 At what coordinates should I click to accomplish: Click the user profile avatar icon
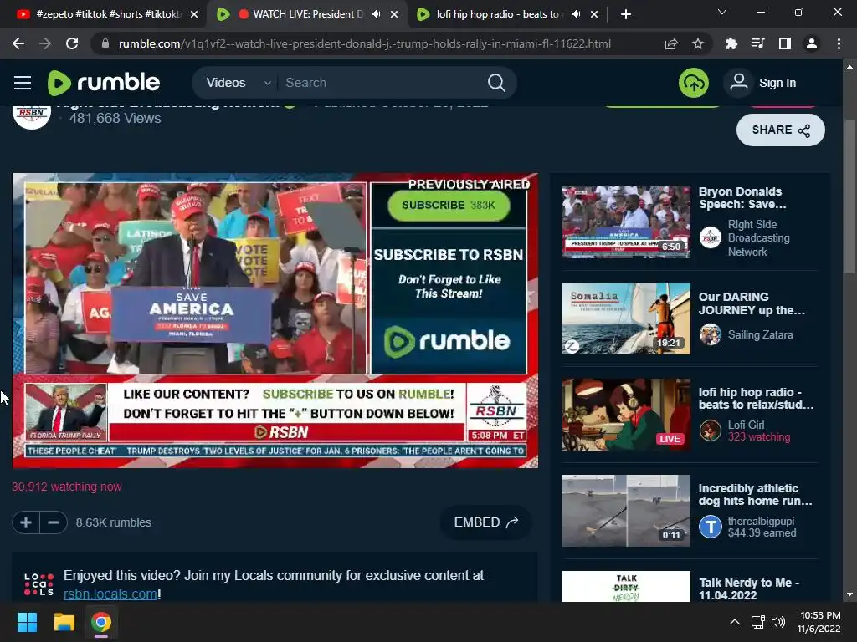[739, 83]
